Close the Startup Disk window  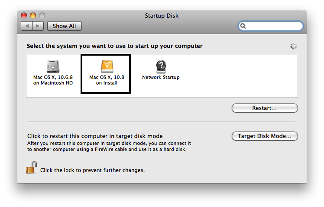tap(24, 16)
